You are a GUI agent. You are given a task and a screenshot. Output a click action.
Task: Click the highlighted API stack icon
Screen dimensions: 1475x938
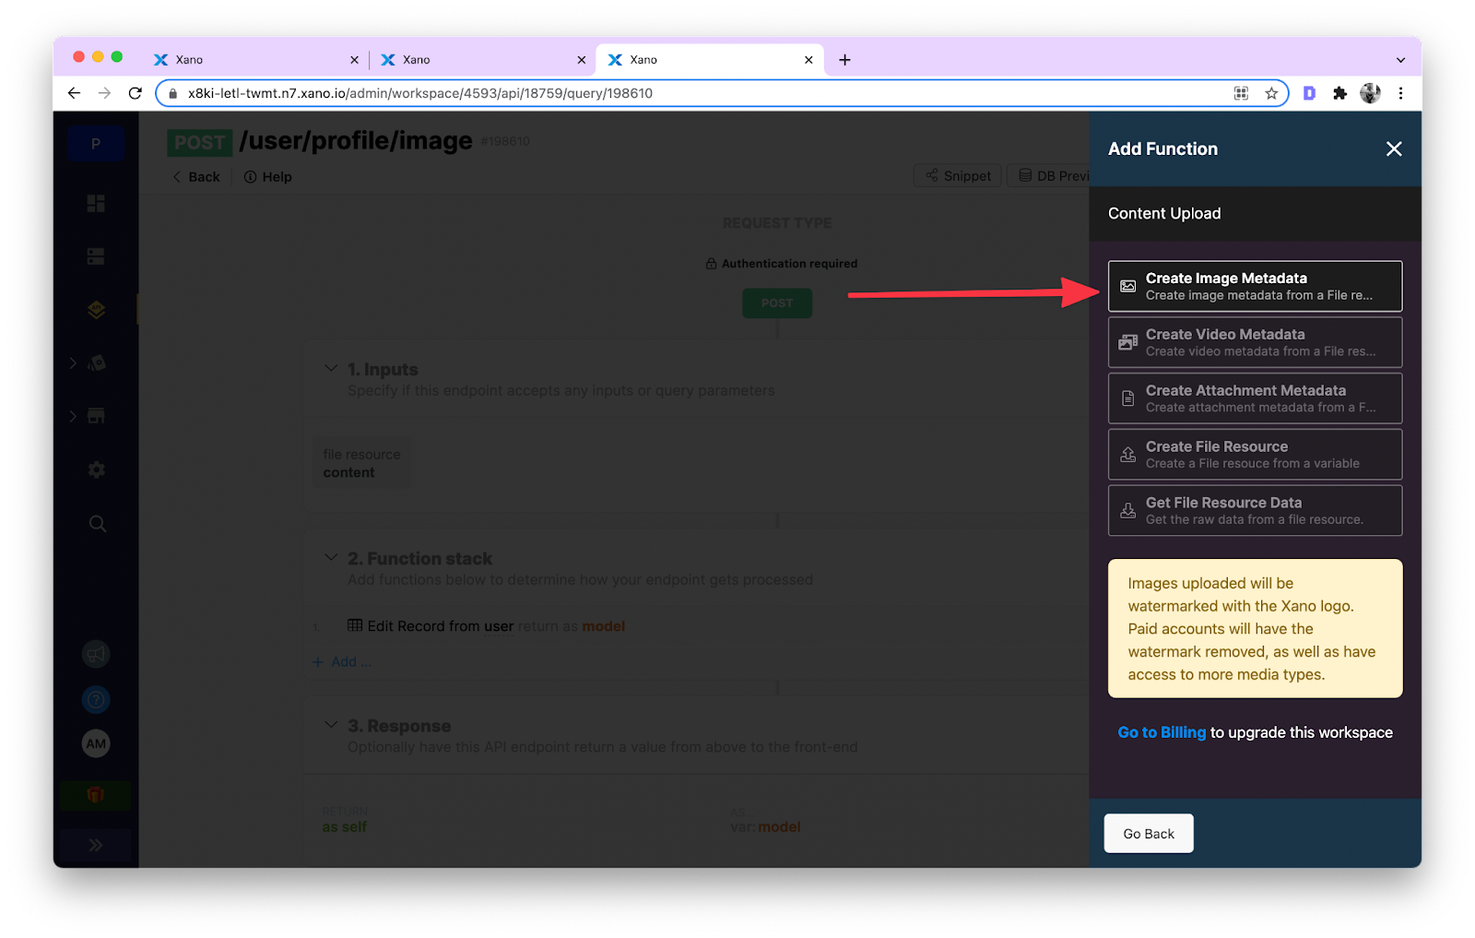click(x=96, y=309)
